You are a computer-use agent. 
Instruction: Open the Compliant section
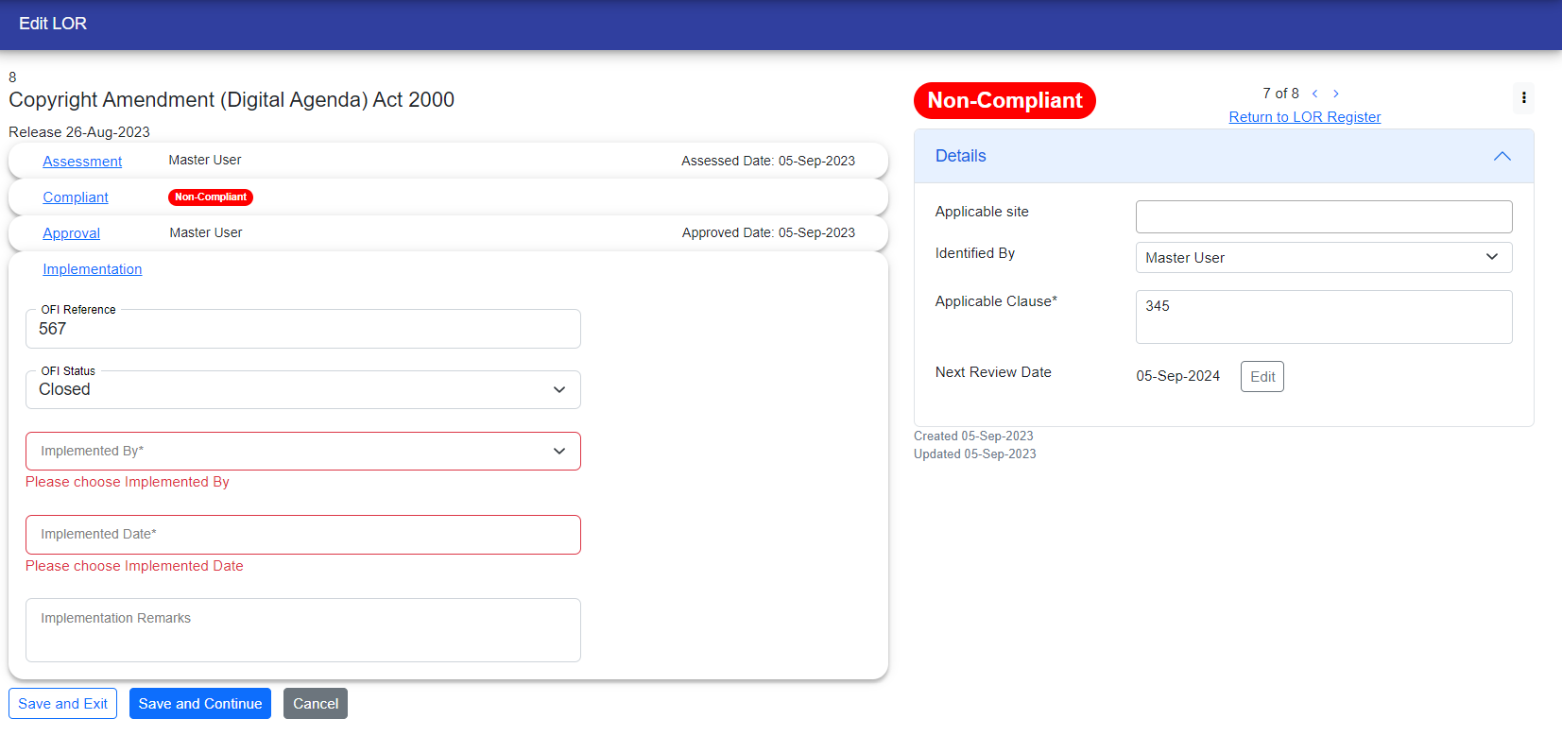(76, 197)
